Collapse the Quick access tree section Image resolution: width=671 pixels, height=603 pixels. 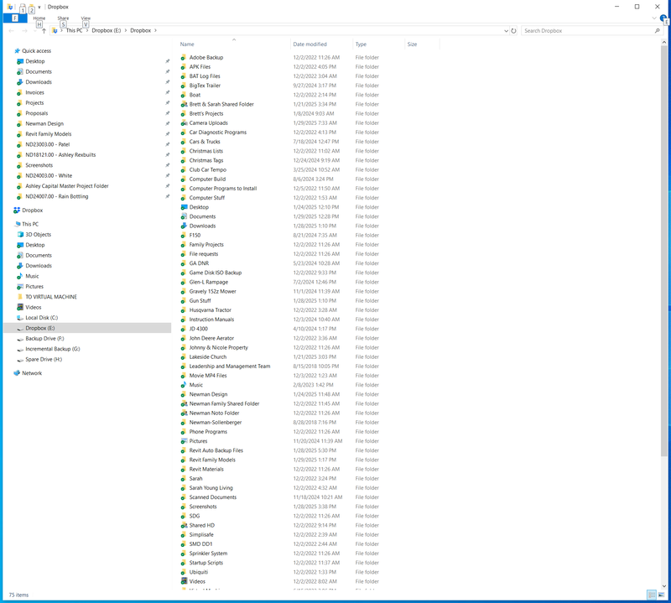[x=8, y=50]
